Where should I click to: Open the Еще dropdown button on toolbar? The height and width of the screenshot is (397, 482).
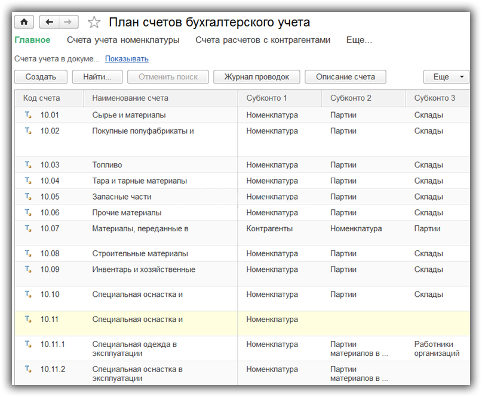(x=446, y=77)
